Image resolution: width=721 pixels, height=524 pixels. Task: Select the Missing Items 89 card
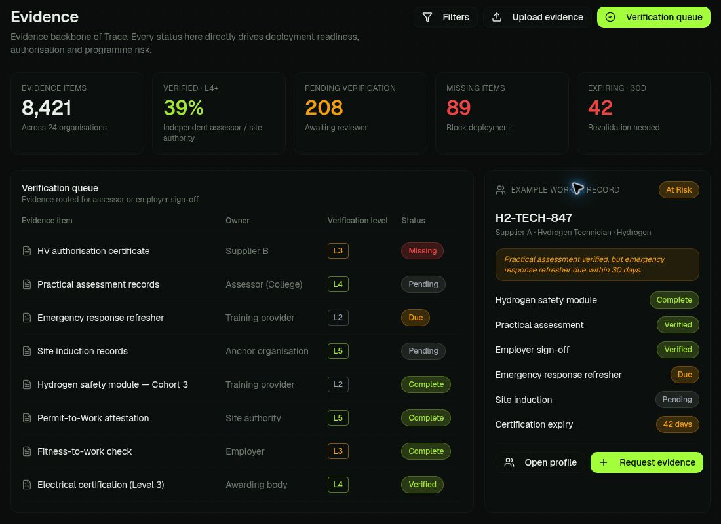[502, 113]
